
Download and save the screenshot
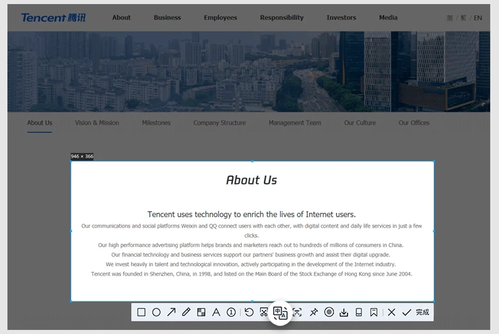344,312
